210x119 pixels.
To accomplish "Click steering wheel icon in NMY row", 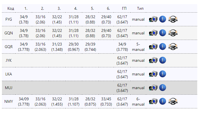I will tap(173, 101).
